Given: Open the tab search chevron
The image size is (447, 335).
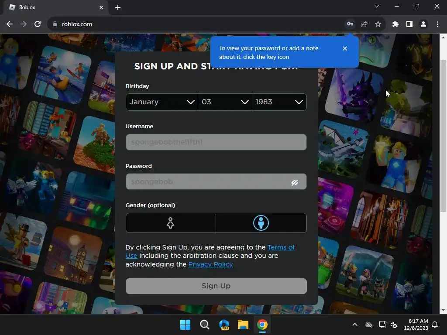Looking at the screenshot, I should [x=377, y=6].
